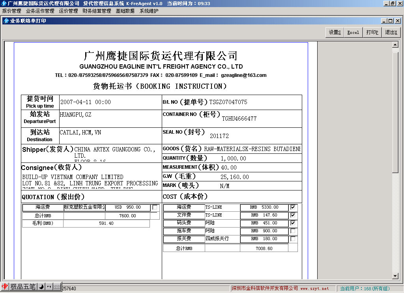Click departure port HUANGPU, GZ
The width and height of the screenshot is (404, 293).
pyautogui.click(x=75, y=115)
